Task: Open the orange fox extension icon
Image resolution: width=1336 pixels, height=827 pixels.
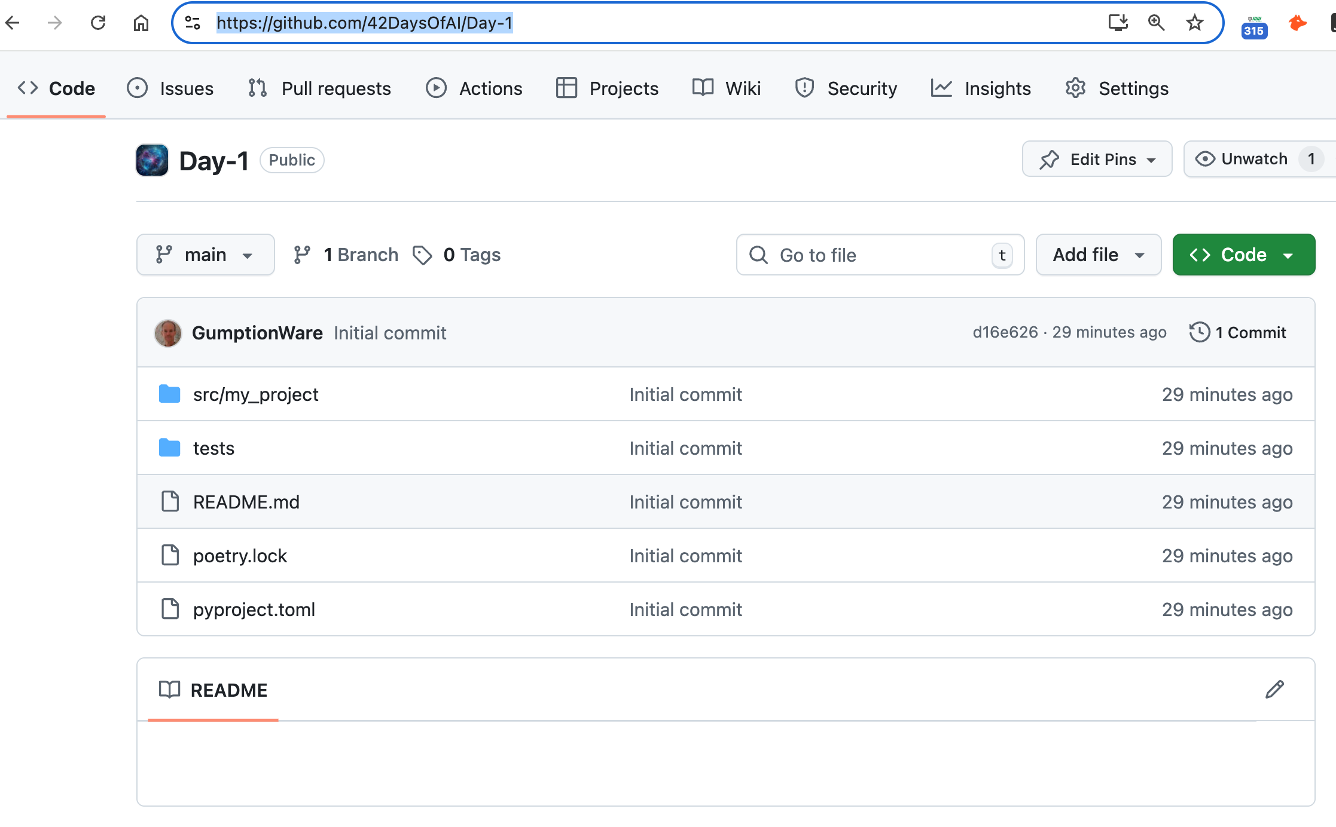Action: (1297, 23)
